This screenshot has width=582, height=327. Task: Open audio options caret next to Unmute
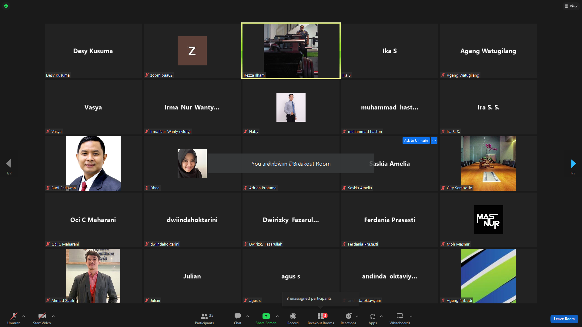point(24,316)
